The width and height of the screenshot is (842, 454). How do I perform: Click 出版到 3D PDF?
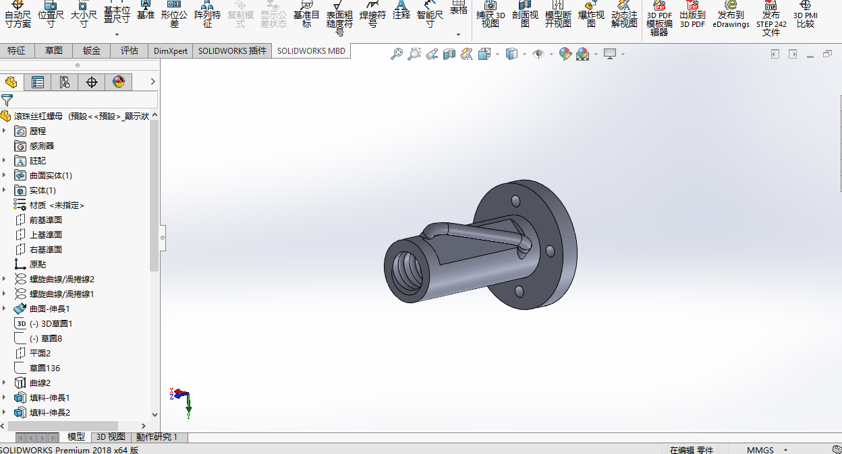(x=692, y=14)
